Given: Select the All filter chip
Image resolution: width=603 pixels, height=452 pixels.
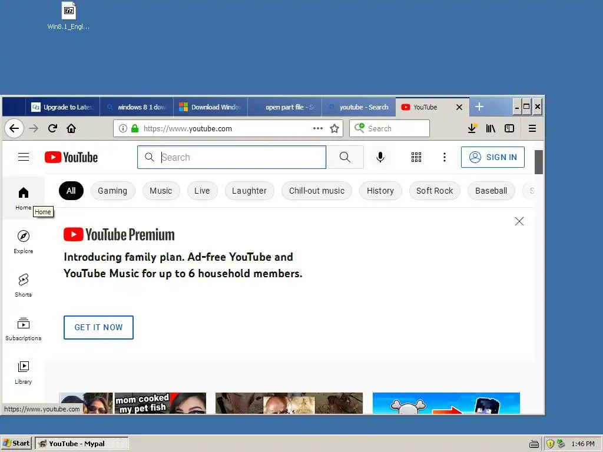Looking at the screenshot, I should pos(71,191).
